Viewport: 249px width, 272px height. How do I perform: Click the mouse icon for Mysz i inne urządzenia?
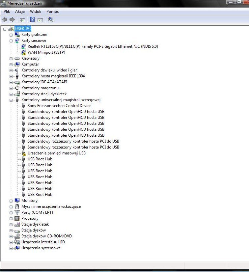[17, 206]
